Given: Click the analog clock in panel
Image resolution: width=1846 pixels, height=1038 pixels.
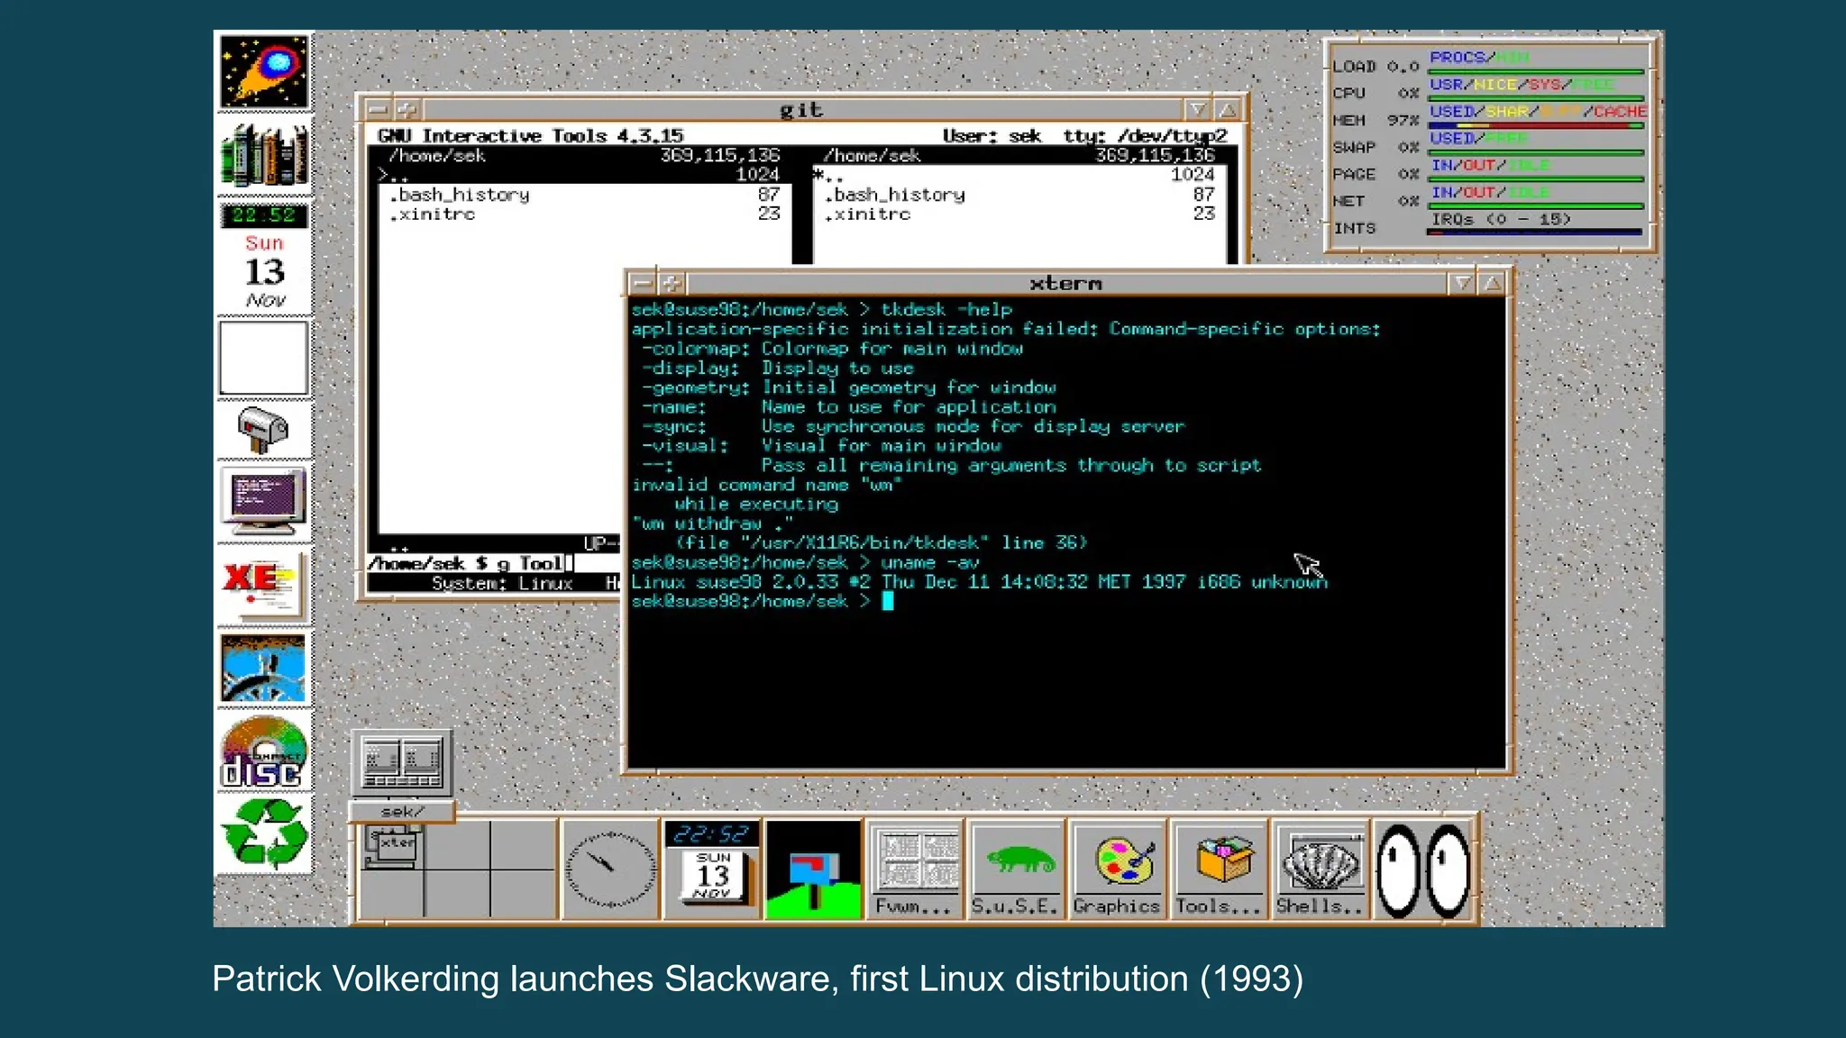Looking at the screenshot, I should coord(609,870).
